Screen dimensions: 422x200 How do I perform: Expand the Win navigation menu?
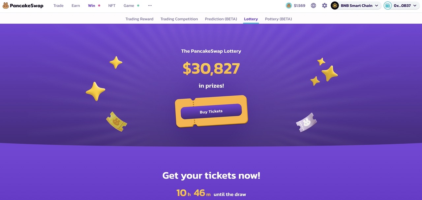[91, 5]
